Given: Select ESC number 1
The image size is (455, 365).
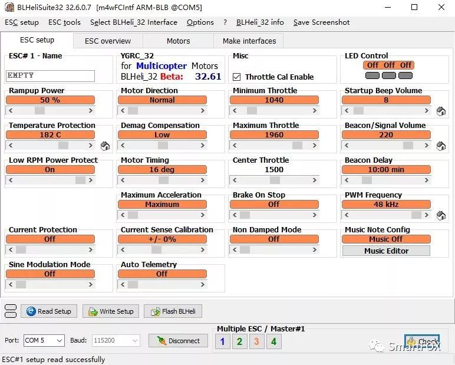Looking at the screenshot, I should point(223,341).
